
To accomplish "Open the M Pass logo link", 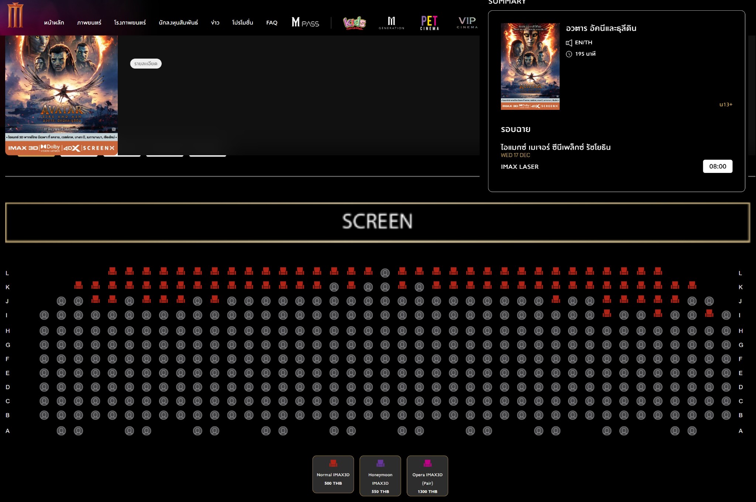I will (305, 22).
